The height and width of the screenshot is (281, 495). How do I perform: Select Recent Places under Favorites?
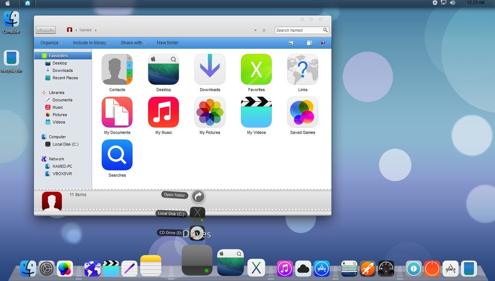tap(65, 78)
